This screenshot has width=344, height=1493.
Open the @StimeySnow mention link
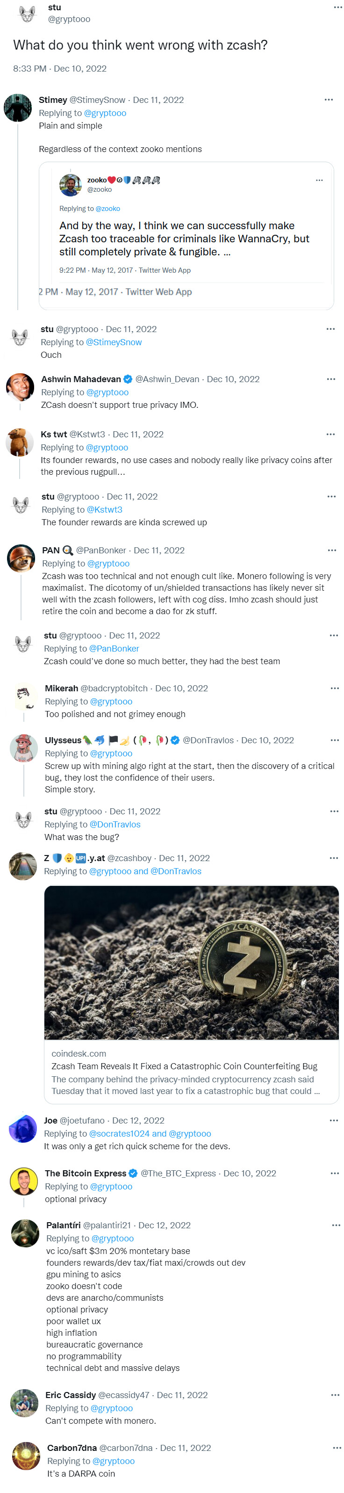point(114,342)
